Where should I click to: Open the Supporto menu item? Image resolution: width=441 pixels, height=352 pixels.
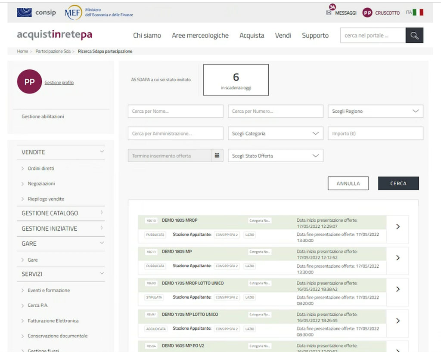click(x=315, y=36)
